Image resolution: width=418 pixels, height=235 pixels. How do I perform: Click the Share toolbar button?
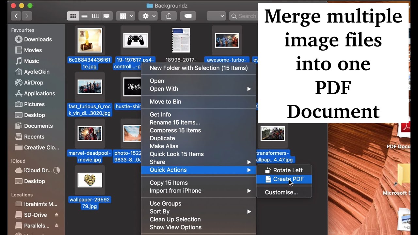pos(169,16)
